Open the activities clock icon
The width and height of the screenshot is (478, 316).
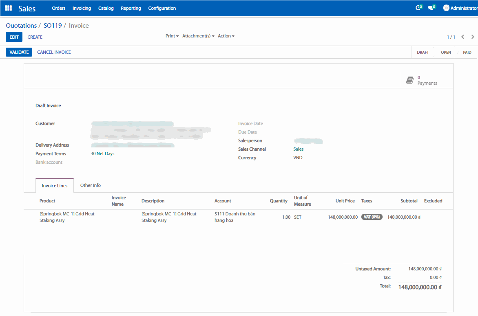coord(418,8)
